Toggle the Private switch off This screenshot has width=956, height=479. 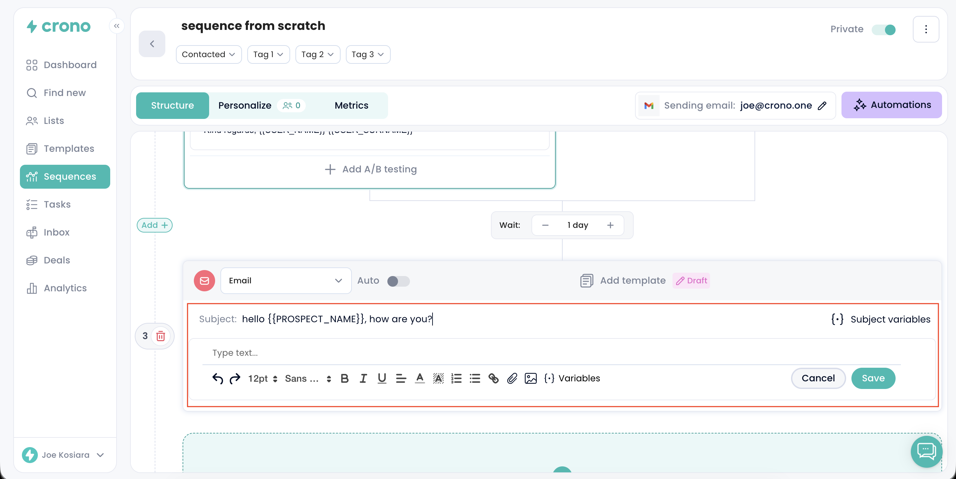click(884, 29)
